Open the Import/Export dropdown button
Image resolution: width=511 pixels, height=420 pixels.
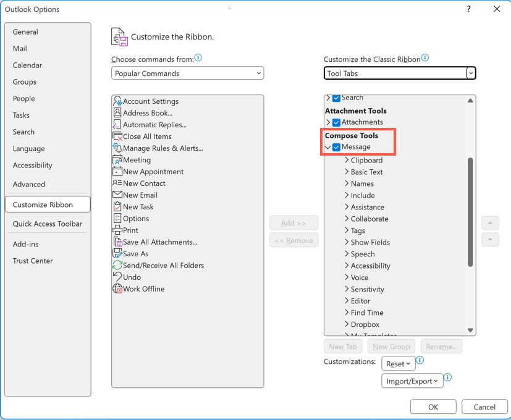412,381
